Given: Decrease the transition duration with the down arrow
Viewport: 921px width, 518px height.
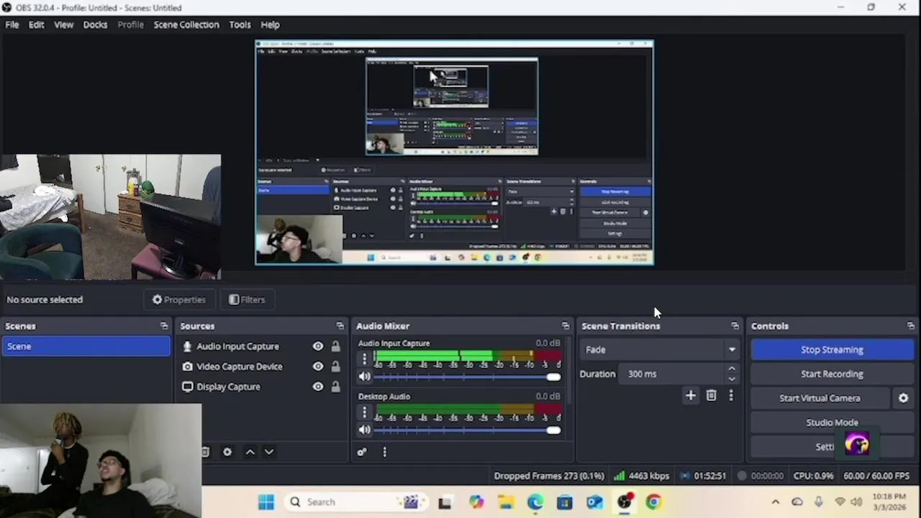Looking at the screenshot, I should coord(732,379).
